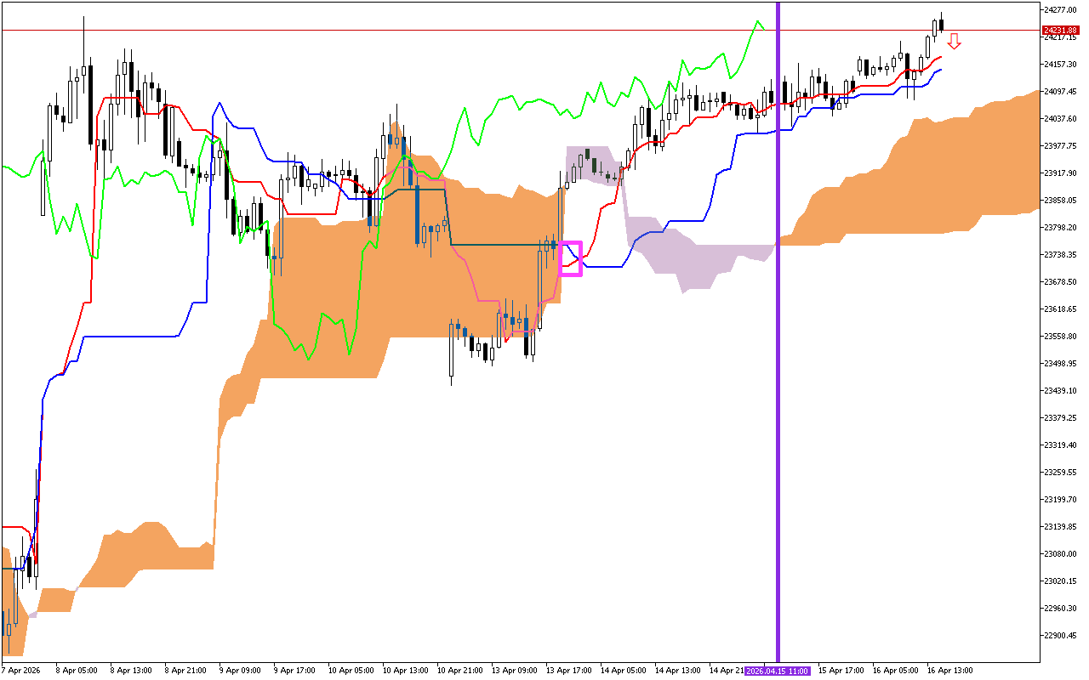Click the 22900.45 label on price scale
1089x680 pixels.
click(x=1058, y=635)
